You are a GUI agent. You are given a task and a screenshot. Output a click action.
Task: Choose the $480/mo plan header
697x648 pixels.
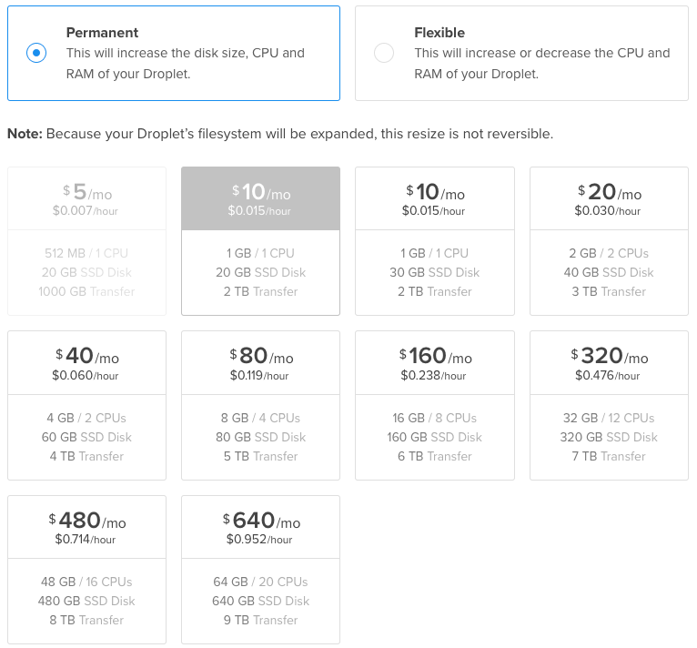click(x=86, y=527)
